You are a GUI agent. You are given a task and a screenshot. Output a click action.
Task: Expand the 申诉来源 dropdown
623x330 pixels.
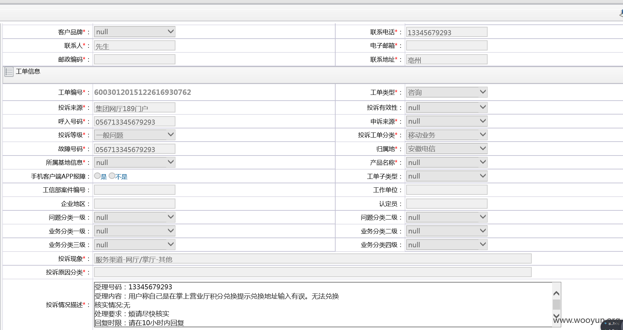click(x=447, y=121)
